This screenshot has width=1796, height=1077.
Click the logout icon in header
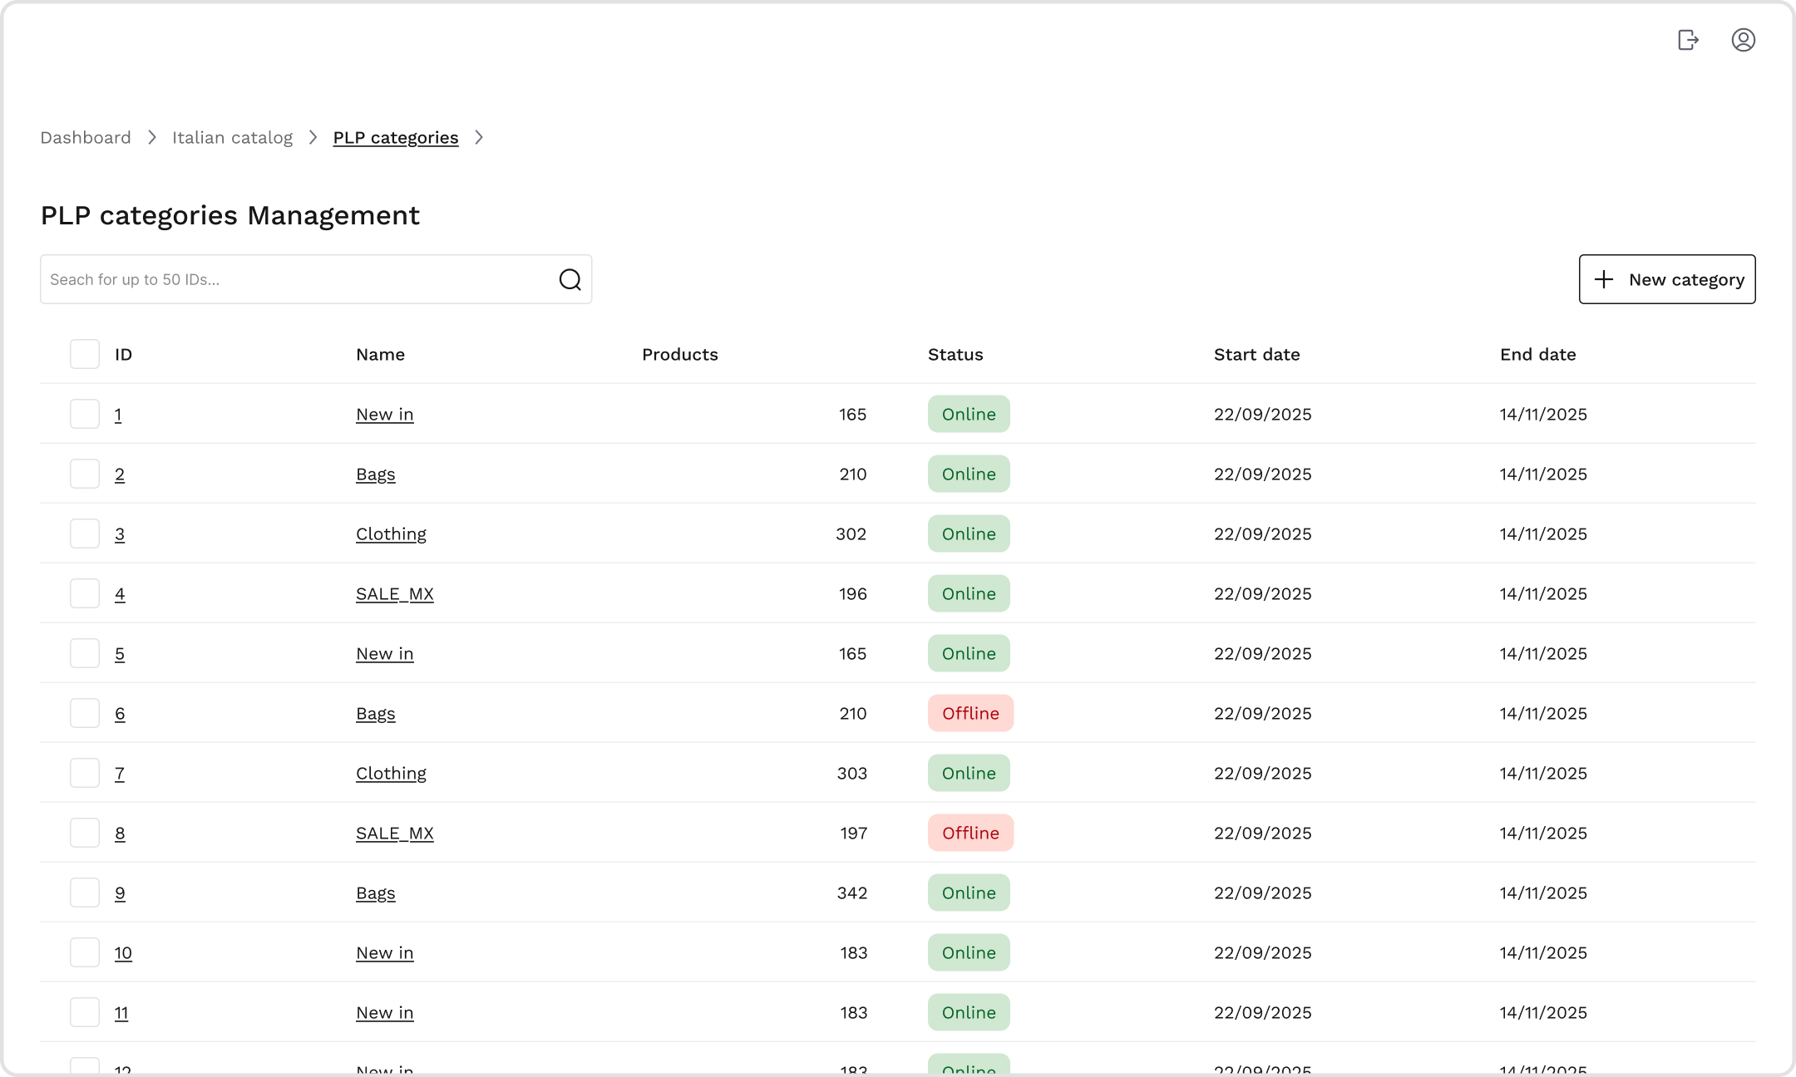tap(1688, 40)
